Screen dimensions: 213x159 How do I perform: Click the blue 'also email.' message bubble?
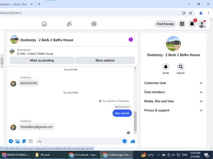122,113
